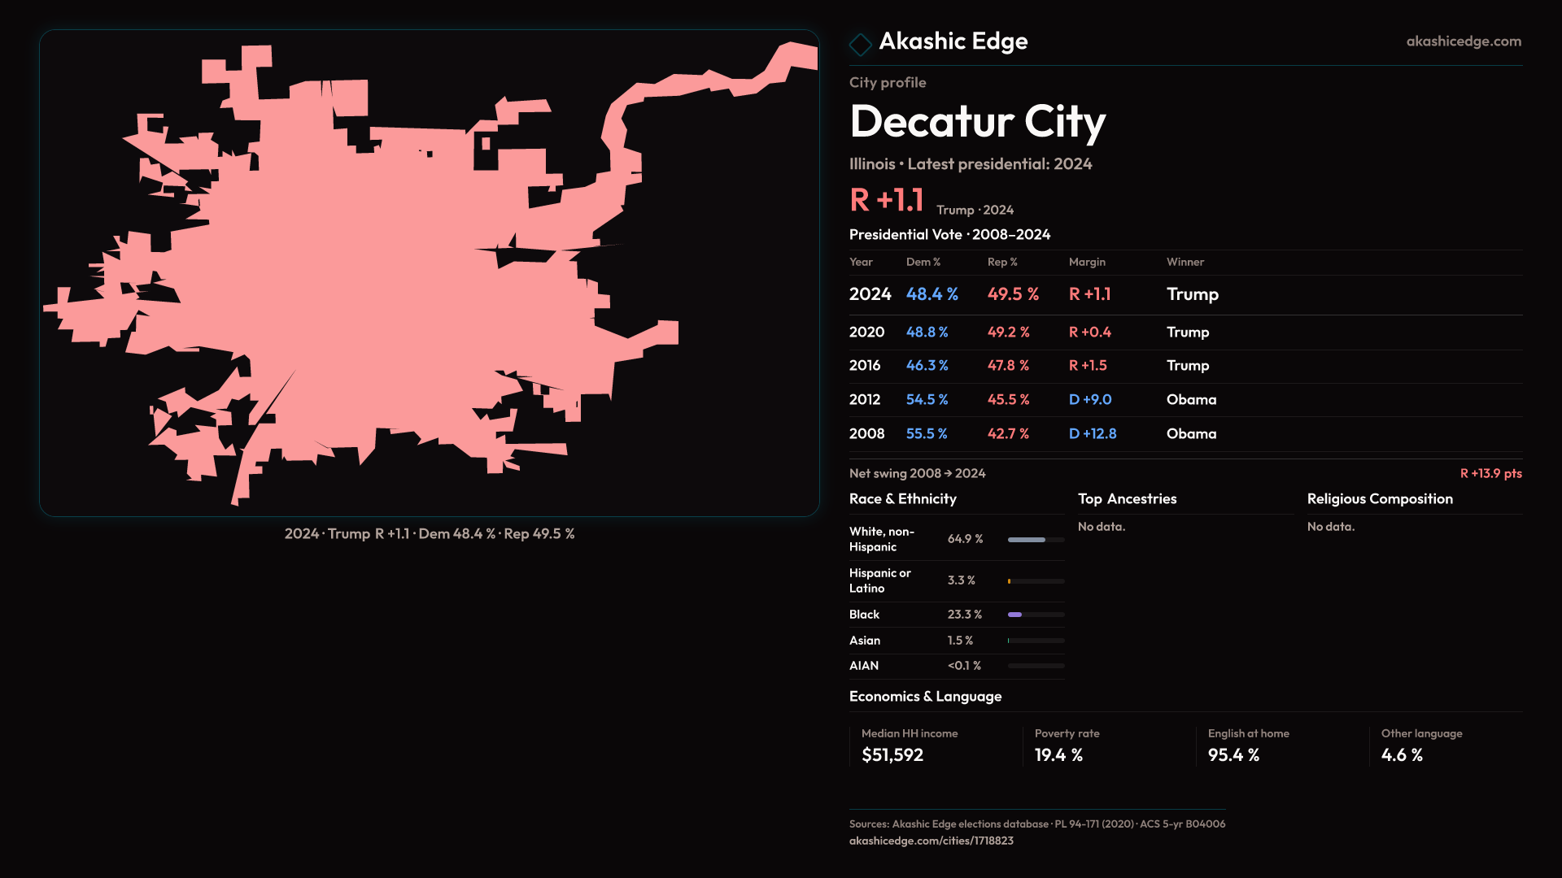Click the R +13.9 pts net swing value
This screenshot has height=878, width=1562.
pyautogui.click(x=1490, y=473)
